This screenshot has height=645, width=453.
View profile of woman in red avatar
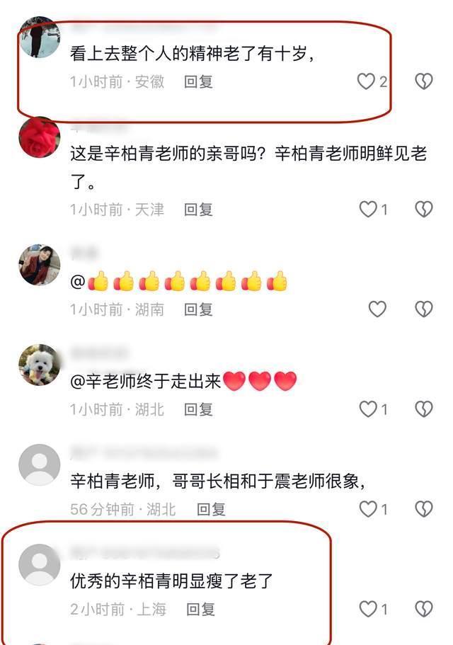[40, 265]
